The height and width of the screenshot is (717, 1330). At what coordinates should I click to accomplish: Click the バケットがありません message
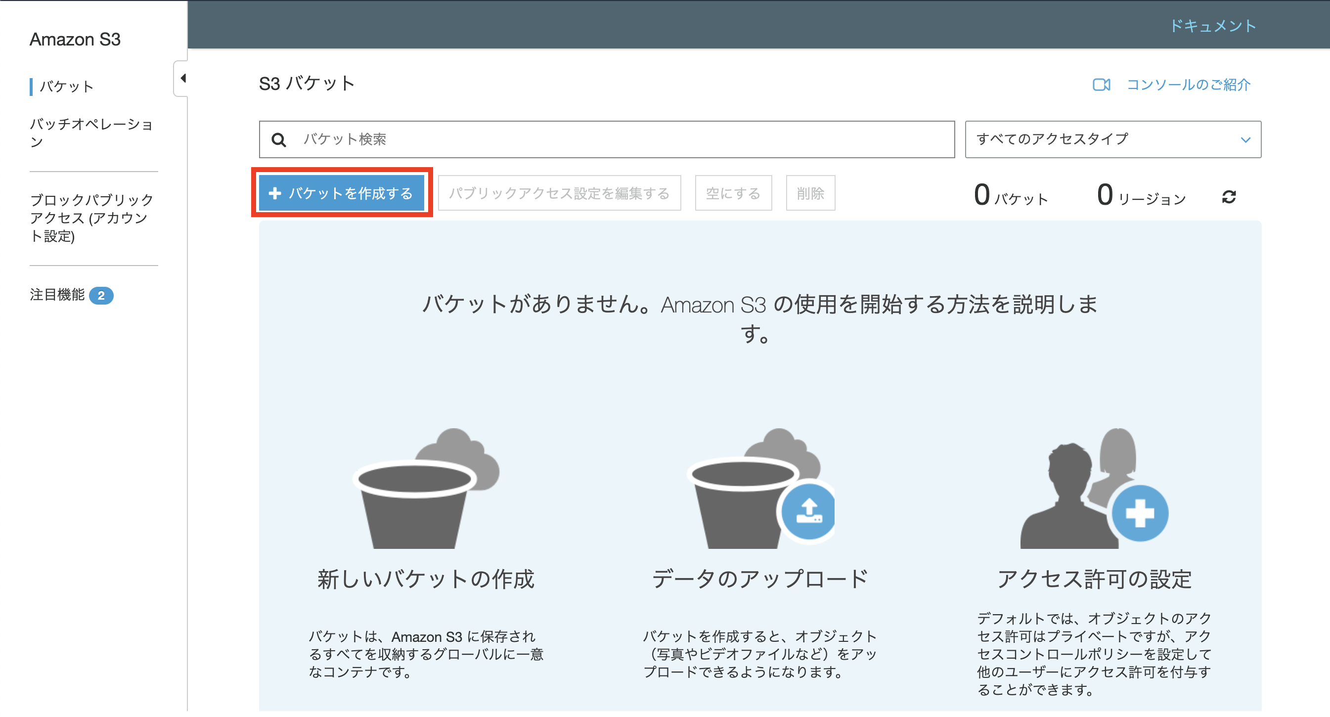click(760, 318)
